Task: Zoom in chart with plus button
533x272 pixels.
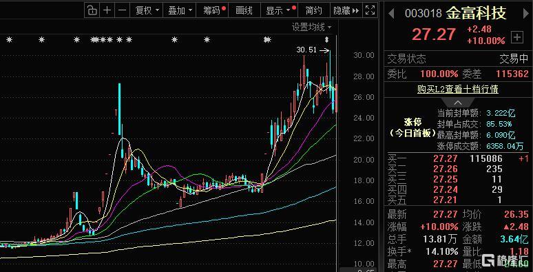Action: pyautogui.click(x=107, y=10)
